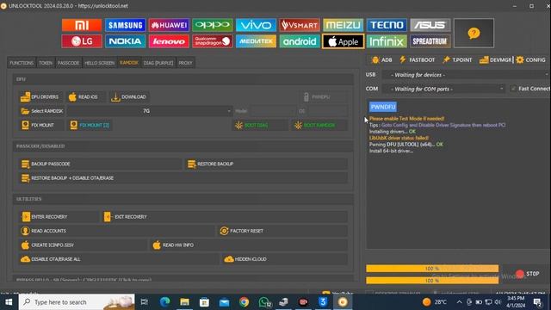Image resolution: width=551 pixels, height=310 pixels.
Task: Select the Apple brand logo
Action: tap(343, 41)
